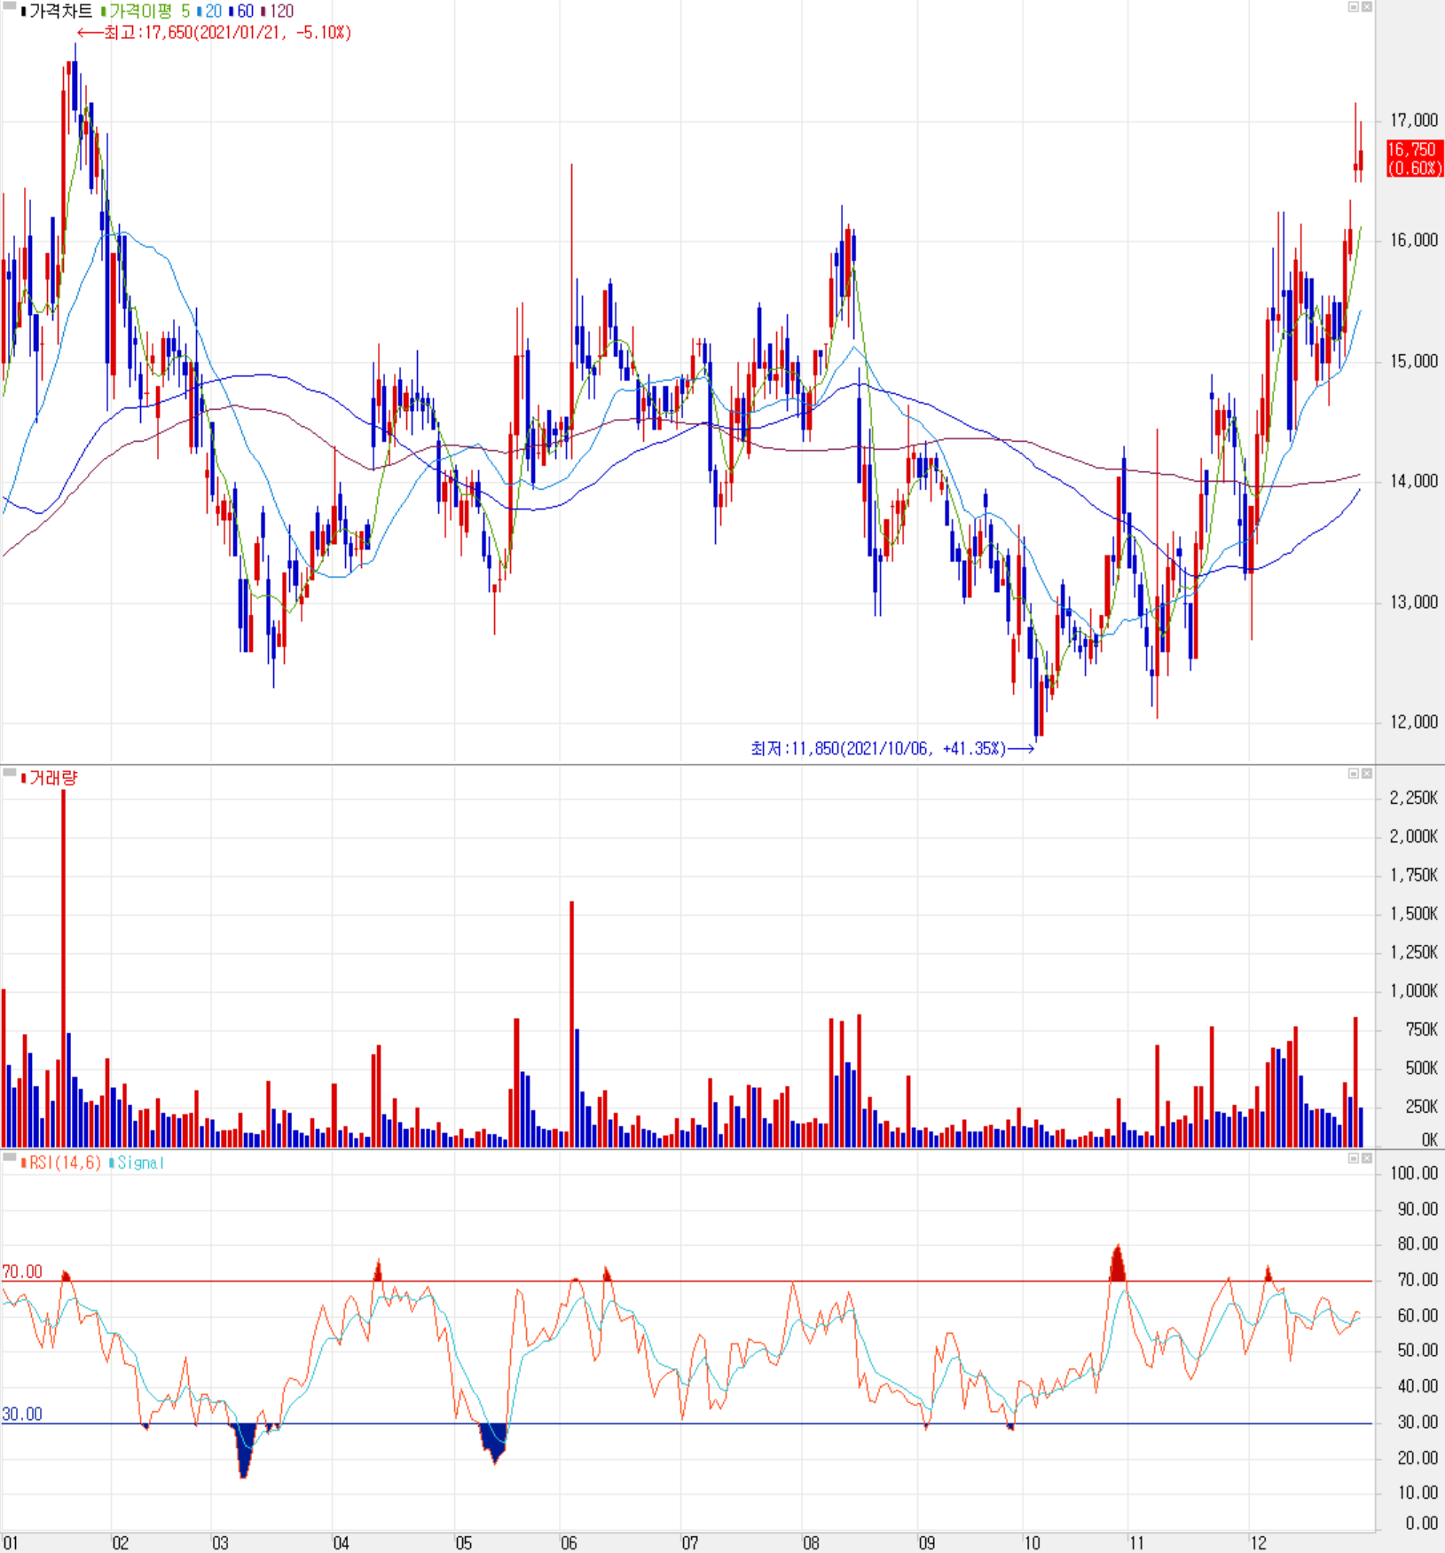Maximize the 거래량 volume pane
Image resolution: width=1445 pixels, height=1553 pixels.
coord(1354,774)
